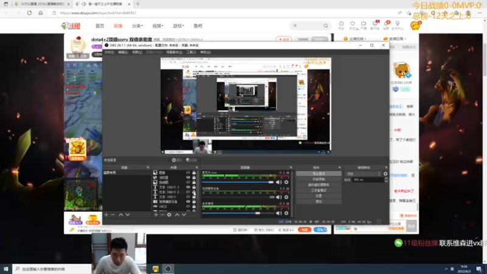The width and height of the screenshot is (487, 274).
Task: Toggle visibility of 浏览器 source
Action: pyautogui.click(x=188, y=177)
